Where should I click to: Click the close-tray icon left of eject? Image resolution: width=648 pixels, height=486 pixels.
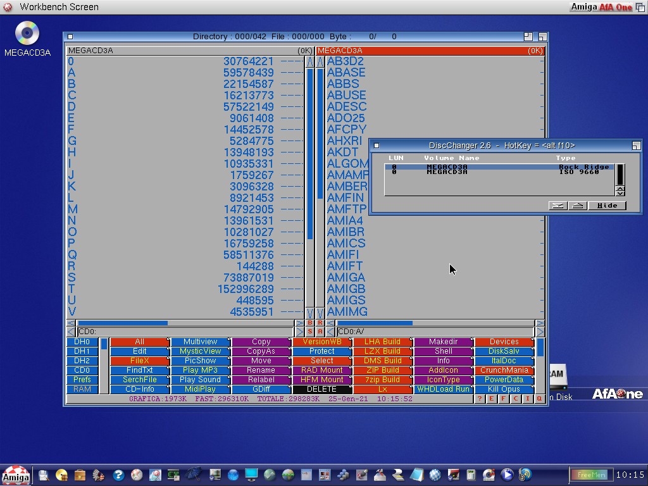558,206
